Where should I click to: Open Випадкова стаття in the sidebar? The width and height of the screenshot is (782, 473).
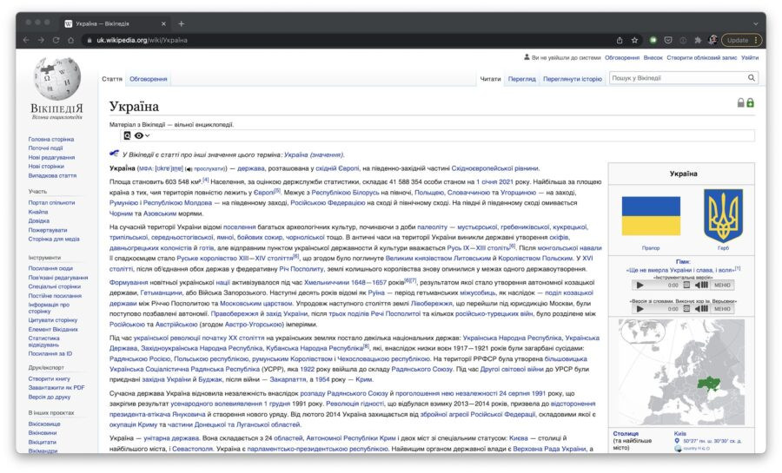click(52, 176)
